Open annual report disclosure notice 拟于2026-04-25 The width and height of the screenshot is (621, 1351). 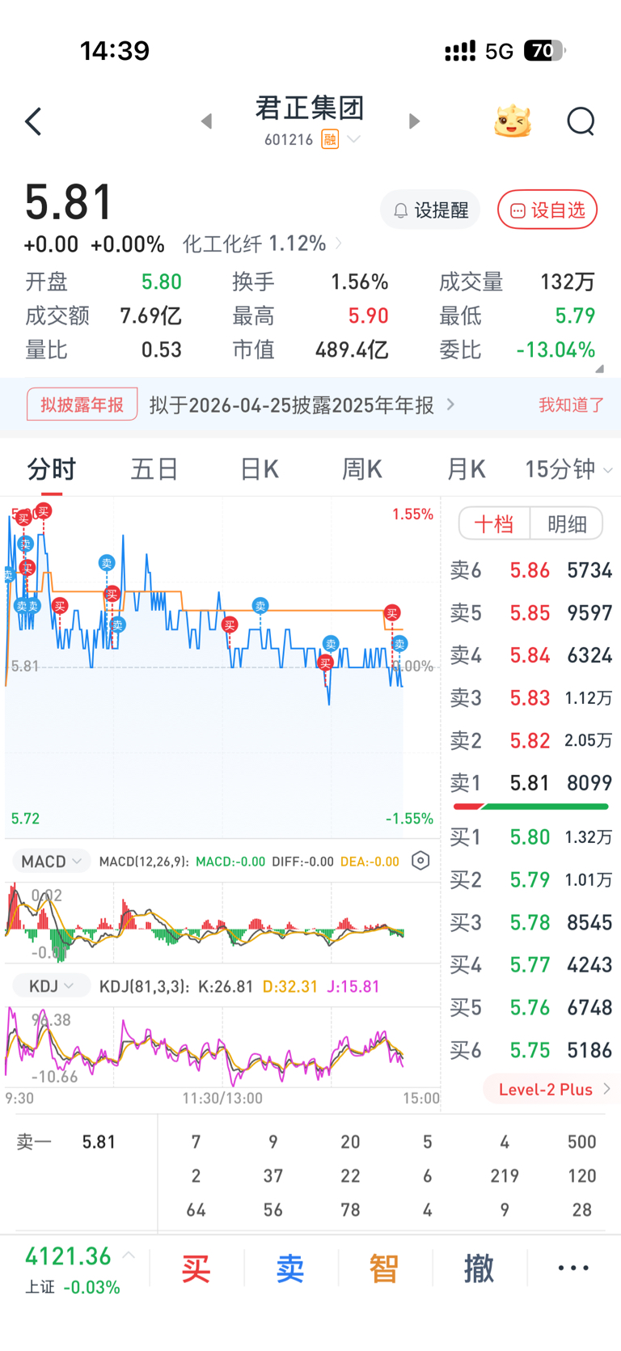point(302,404)
